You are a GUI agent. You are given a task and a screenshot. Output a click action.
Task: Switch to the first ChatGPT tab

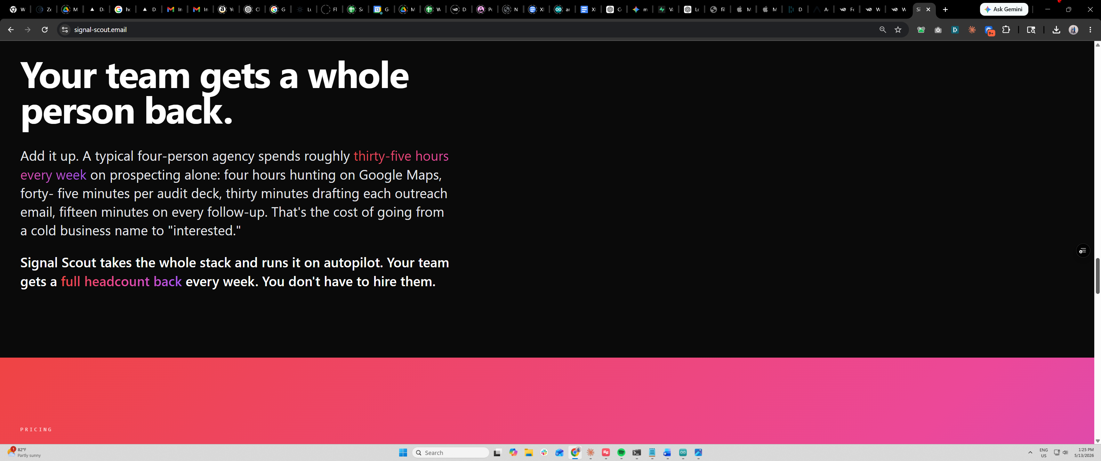(252, 9)
